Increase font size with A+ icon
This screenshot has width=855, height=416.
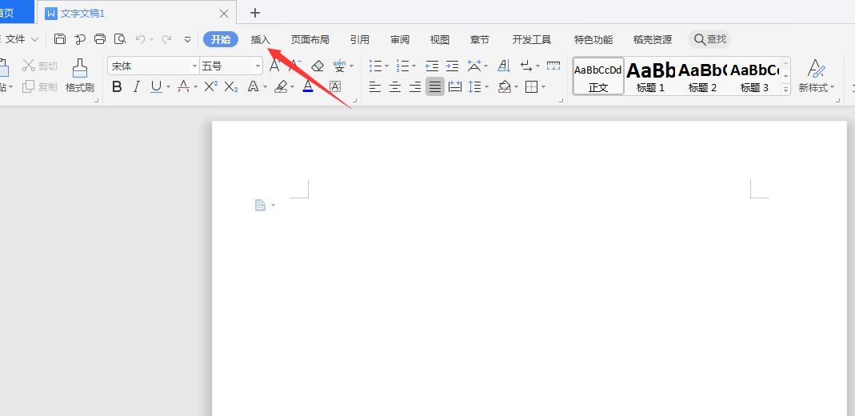tap(275, 66)
